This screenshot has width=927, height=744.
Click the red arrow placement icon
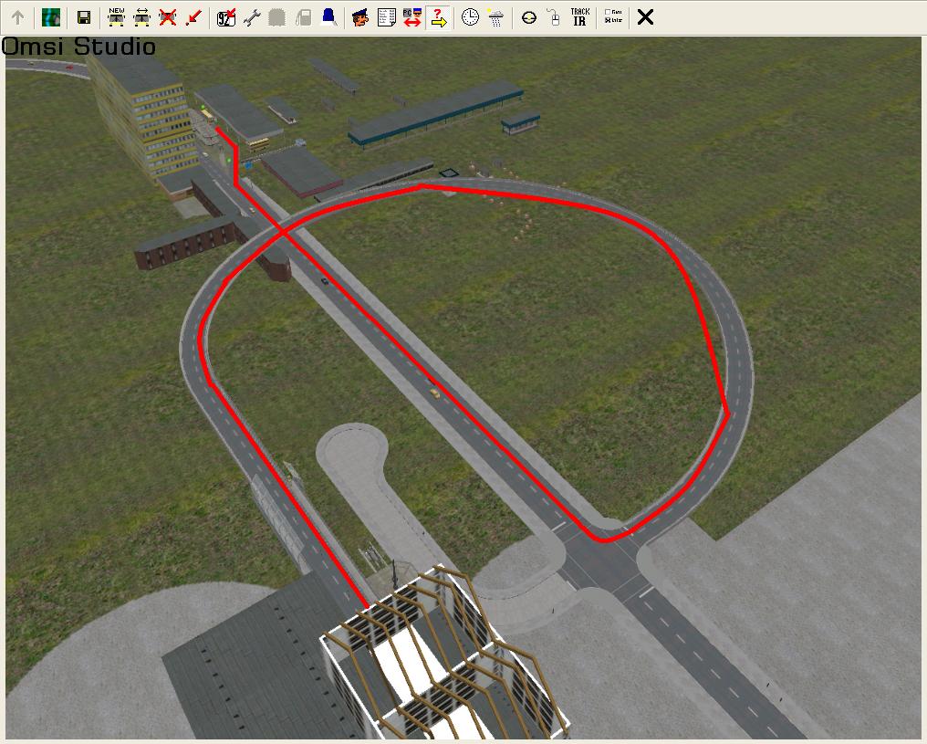[x=193, y=17]
